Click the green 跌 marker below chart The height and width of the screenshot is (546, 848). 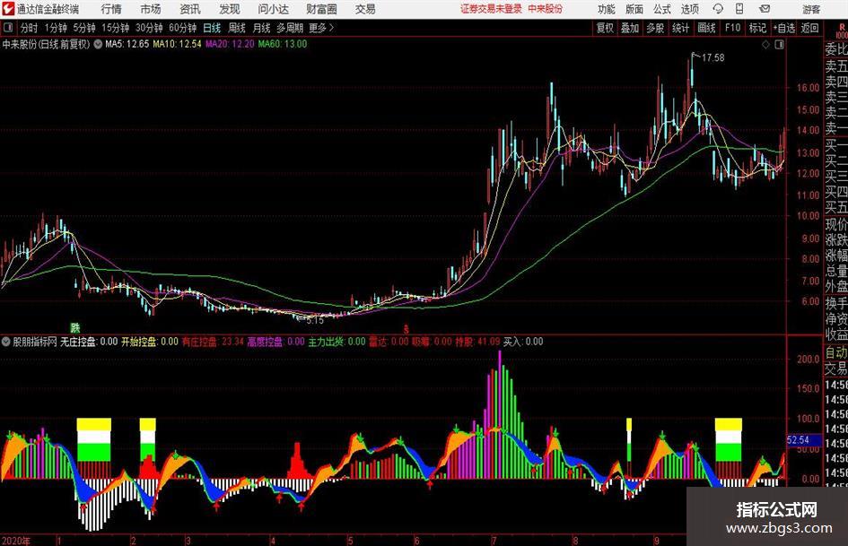click(75, 327)
